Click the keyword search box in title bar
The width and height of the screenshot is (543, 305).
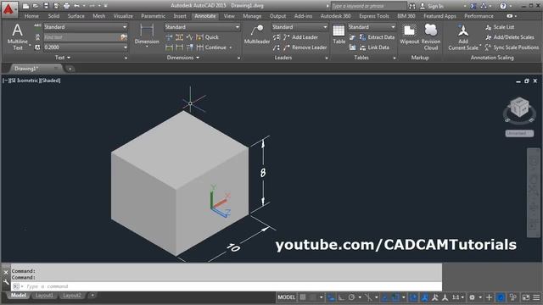[368, 6]
